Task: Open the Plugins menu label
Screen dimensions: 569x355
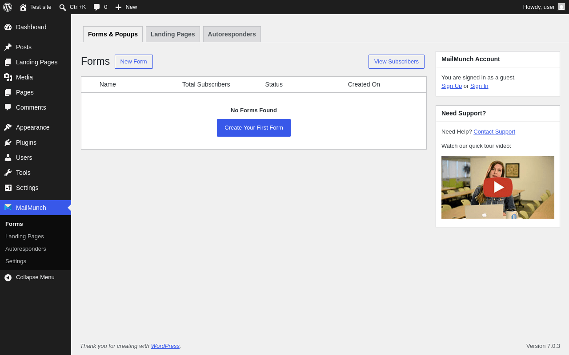Action: click(x=26, y=142)
